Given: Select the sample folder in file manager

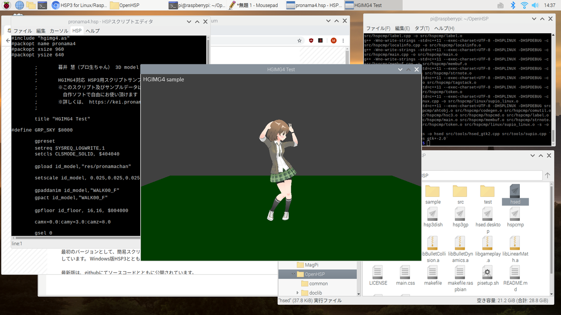Looking at the screenshot, I should [433, 195].
